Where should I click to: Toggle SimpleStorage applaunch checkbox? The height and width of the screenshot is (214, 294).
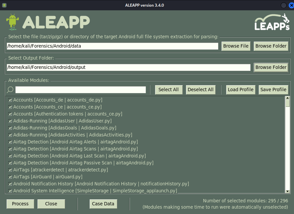(x=10, y=191)
